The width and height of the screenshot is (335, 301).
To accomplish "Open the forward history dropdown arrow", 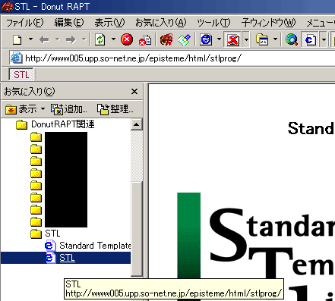I will pyautogui.click(x=84, y=39).
